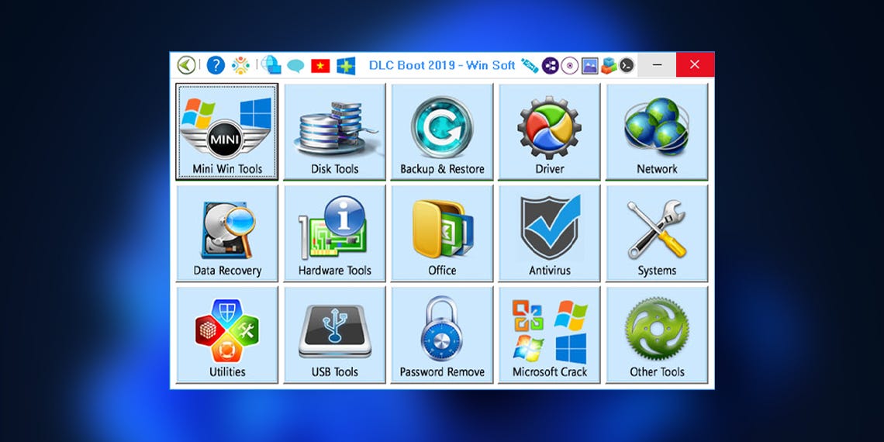Open the Microsoft Crack category
884x442 pixels.
click(550, 335)
